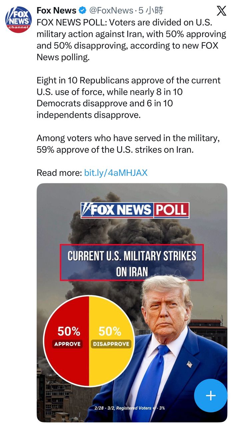
Task: Click the FOX NEWS POLL logo in image
Action: [x=135, y=210]
